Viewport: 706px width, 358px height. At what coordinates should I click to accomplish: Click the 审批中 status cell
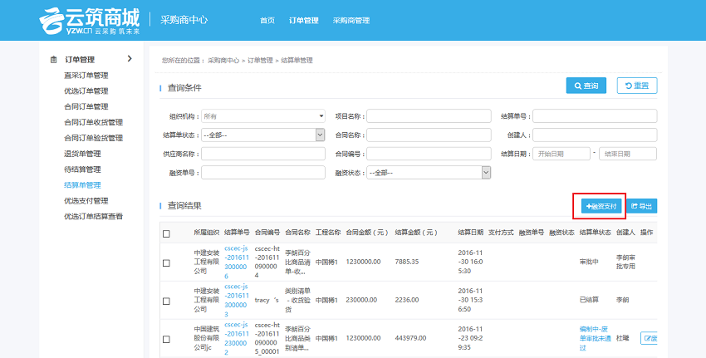pyautogui.click(x=589, y=262)
